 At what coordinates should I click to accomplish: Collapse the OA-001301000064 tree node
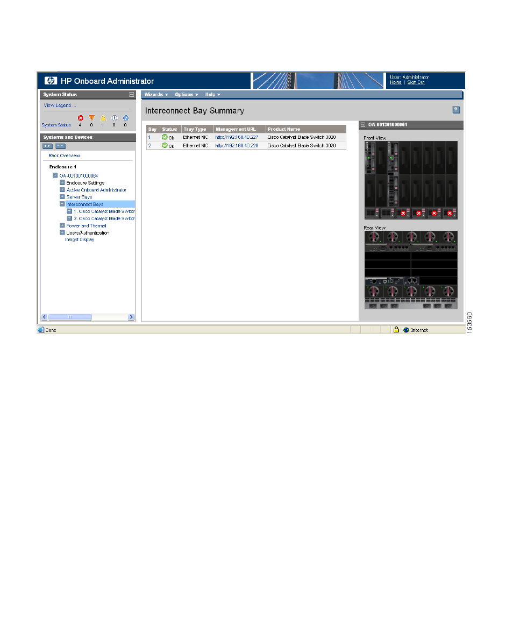[55, 175]
